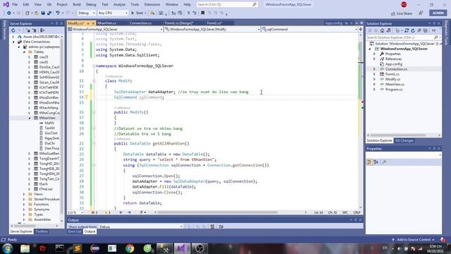Screen dimensions: 451x254
Task: Click the Property Pages wrench icon
Action: [384, 162]
